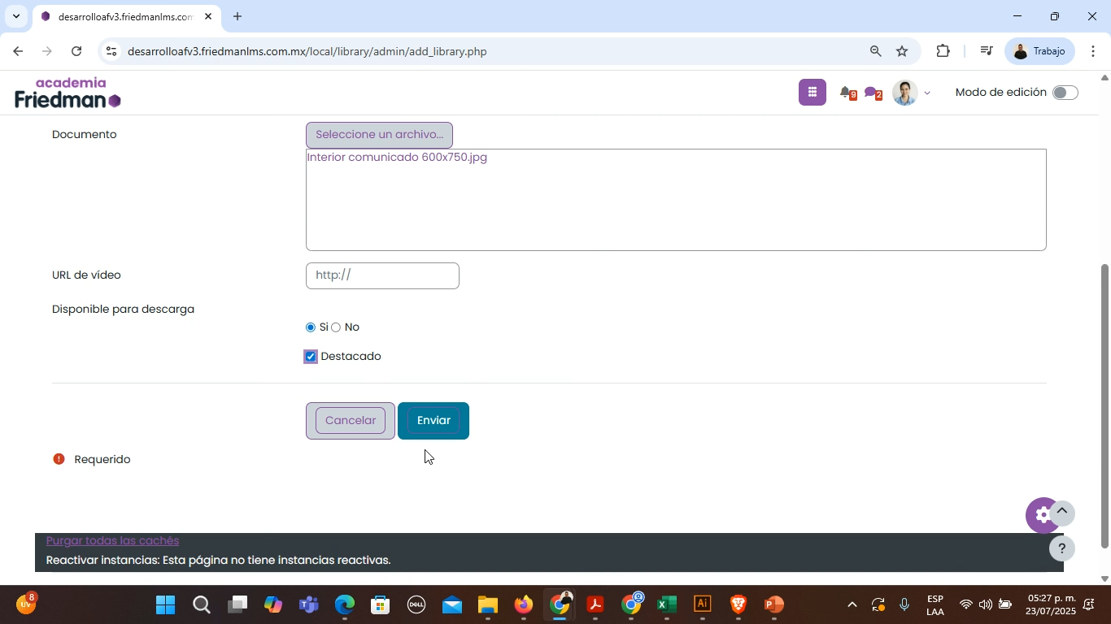The width and height of the screenshot is (1111, 624).
Task: Open the purple apps grid menu
Action: tap(812, 93)
